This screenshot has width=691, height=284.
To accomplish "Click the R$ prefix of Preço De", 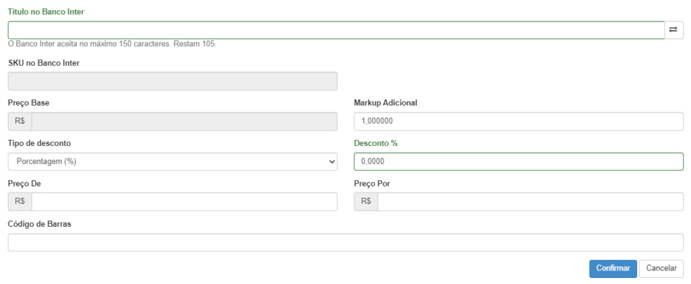I will (20, 202).
